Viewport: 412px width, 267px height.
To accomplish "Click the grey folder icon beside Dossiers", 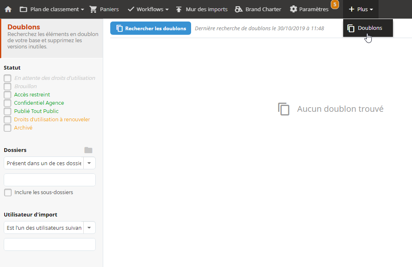I will point(88,150).
